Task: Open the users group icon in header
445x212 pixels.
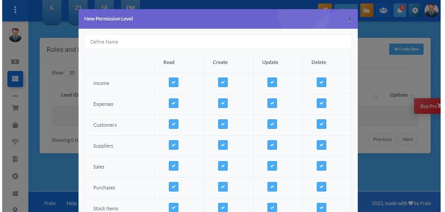Action: (383, 10)
